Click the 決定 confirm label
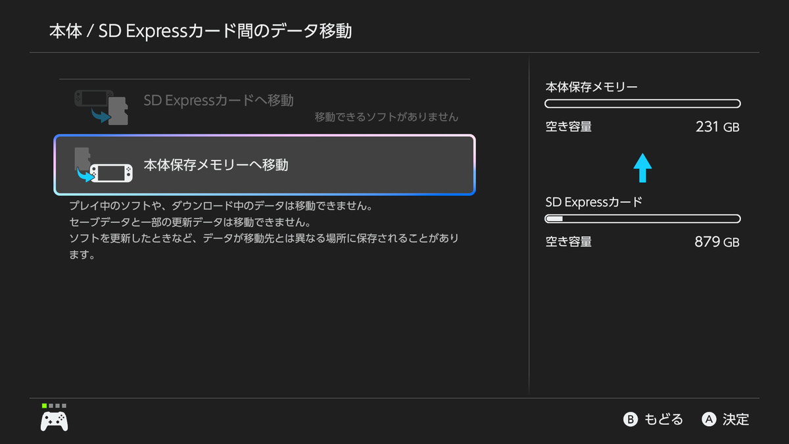This screenshot has height=444, width=789. tap(735, 419)
